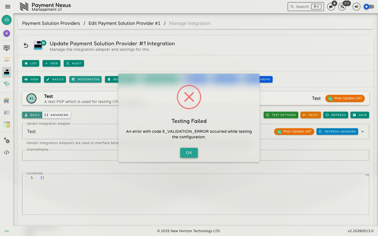This screenshot has width=378, height=236.
Task: Open the dashboard monitor sidebar icon
Action: coord(7,48)
